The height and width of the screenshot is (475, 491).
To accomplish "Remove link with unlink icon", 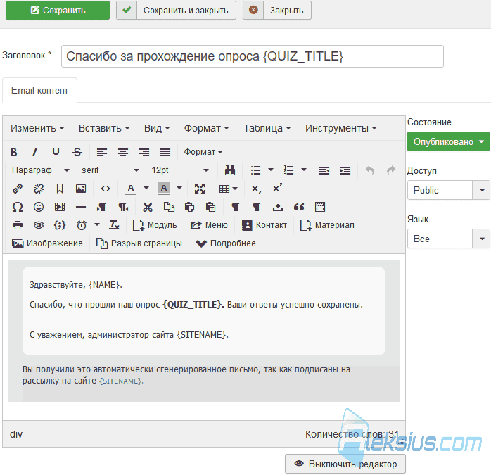I will tap(39, 189).
